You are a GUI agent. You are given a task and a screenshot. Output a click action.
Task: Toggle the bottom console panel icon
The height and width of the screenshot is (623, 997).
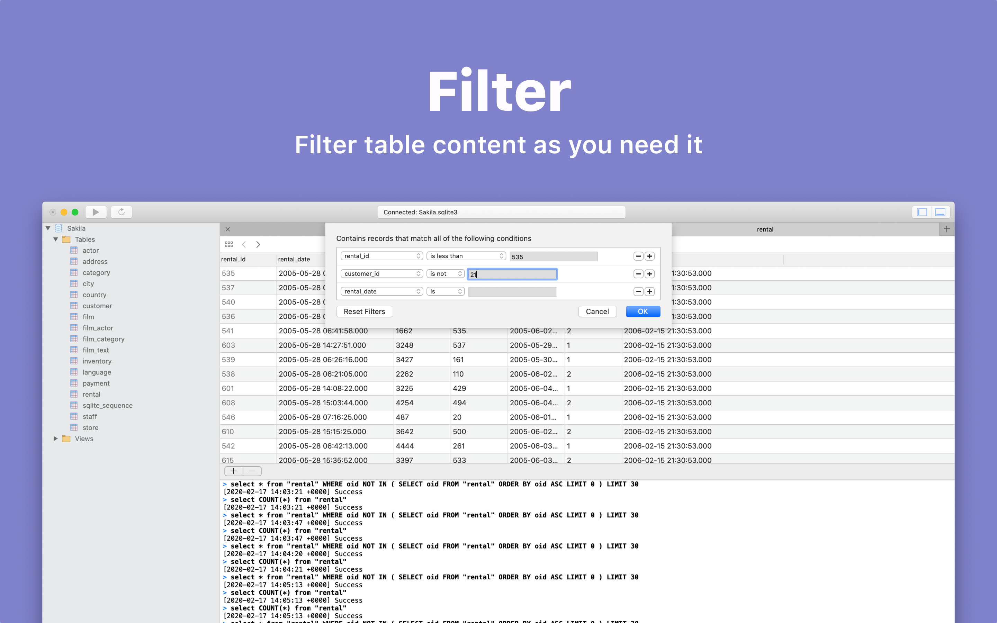pos(940,212)
